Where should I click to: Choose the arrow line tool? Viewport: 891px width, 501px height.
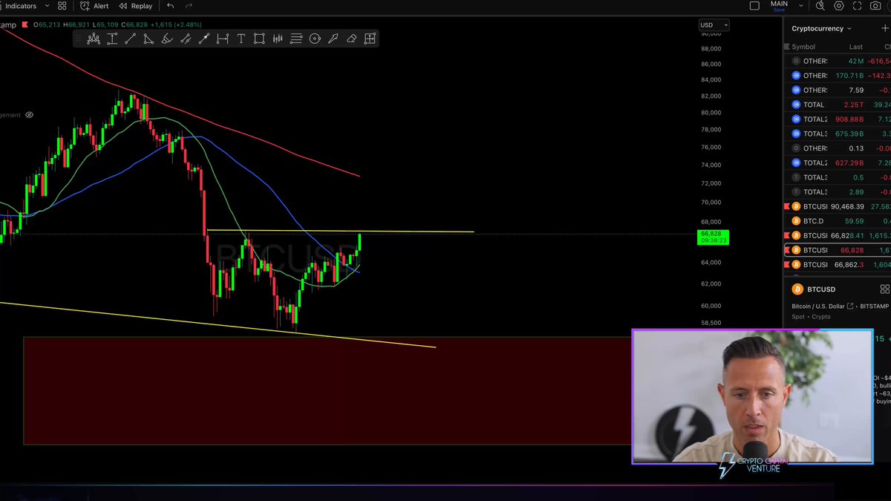(x=203, y=39)
